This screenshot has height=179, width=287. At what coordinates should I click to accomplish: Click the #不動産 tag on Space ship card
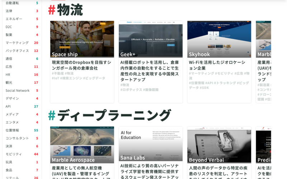click(x=58, y=73)
